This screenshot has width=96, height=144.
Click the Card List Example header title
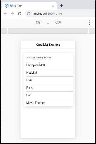click(x=48, y=45)
